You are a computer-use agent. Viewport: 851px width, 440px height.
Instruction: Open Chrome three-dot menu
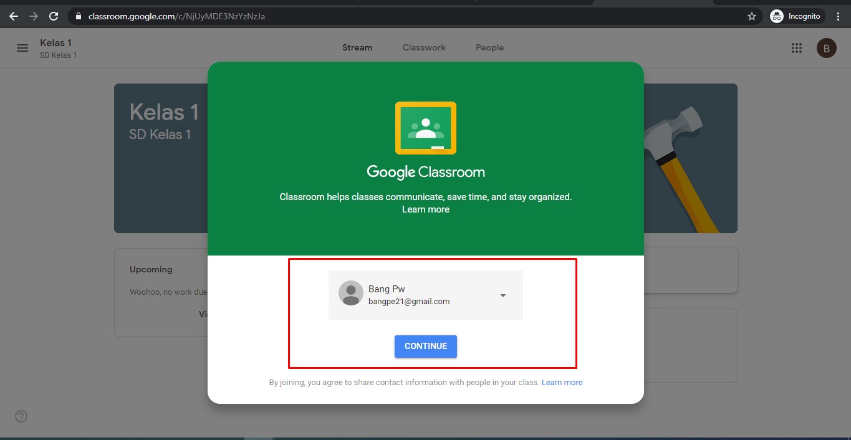tap(839, 16)
